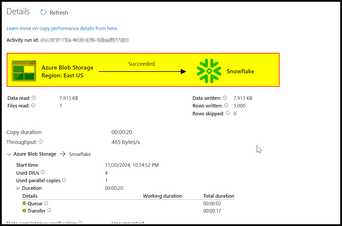
Task: Click the Rows written value 1,000
Action: pyautogui.click(x=239, y=106)
